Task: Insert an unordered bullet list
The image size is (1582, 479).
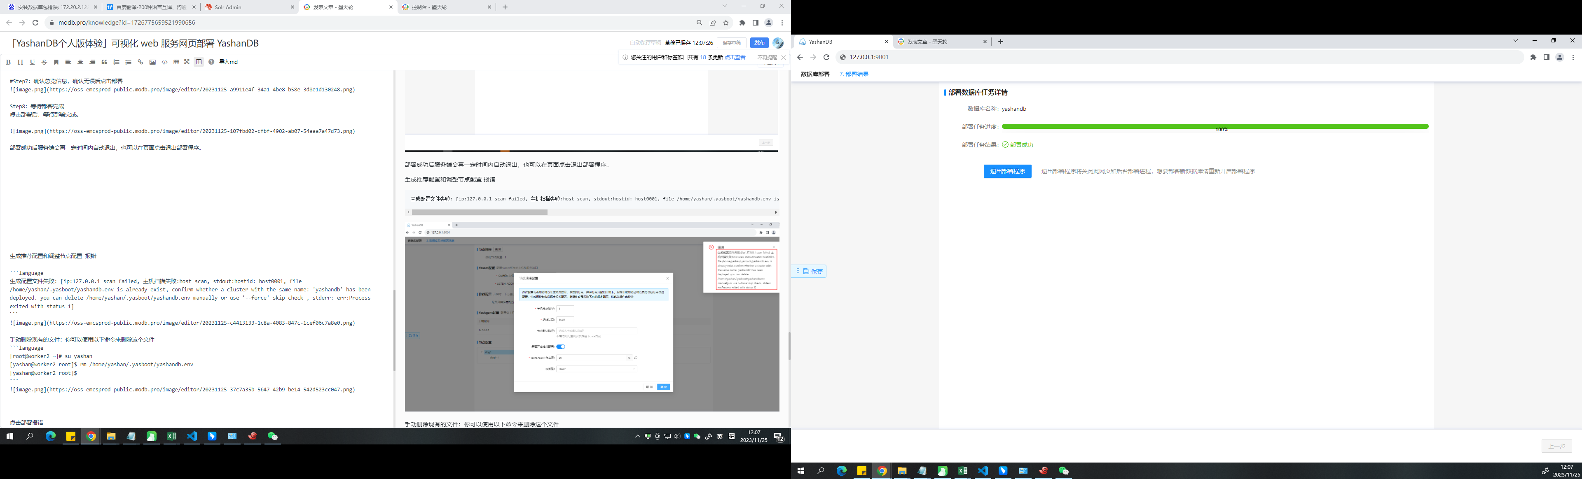Action: 129,62
